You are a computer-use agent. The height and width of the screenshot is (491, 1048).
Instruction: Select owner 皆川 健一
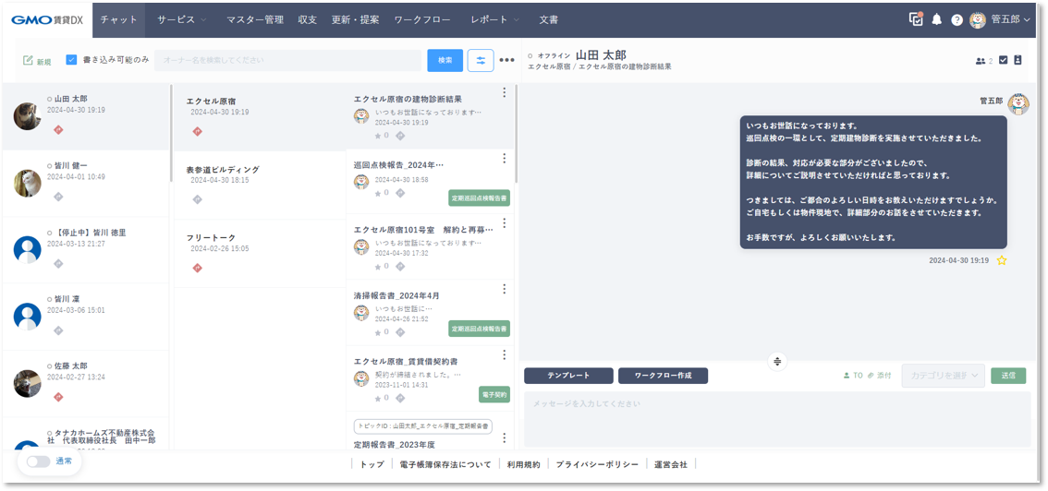[86, 183]
